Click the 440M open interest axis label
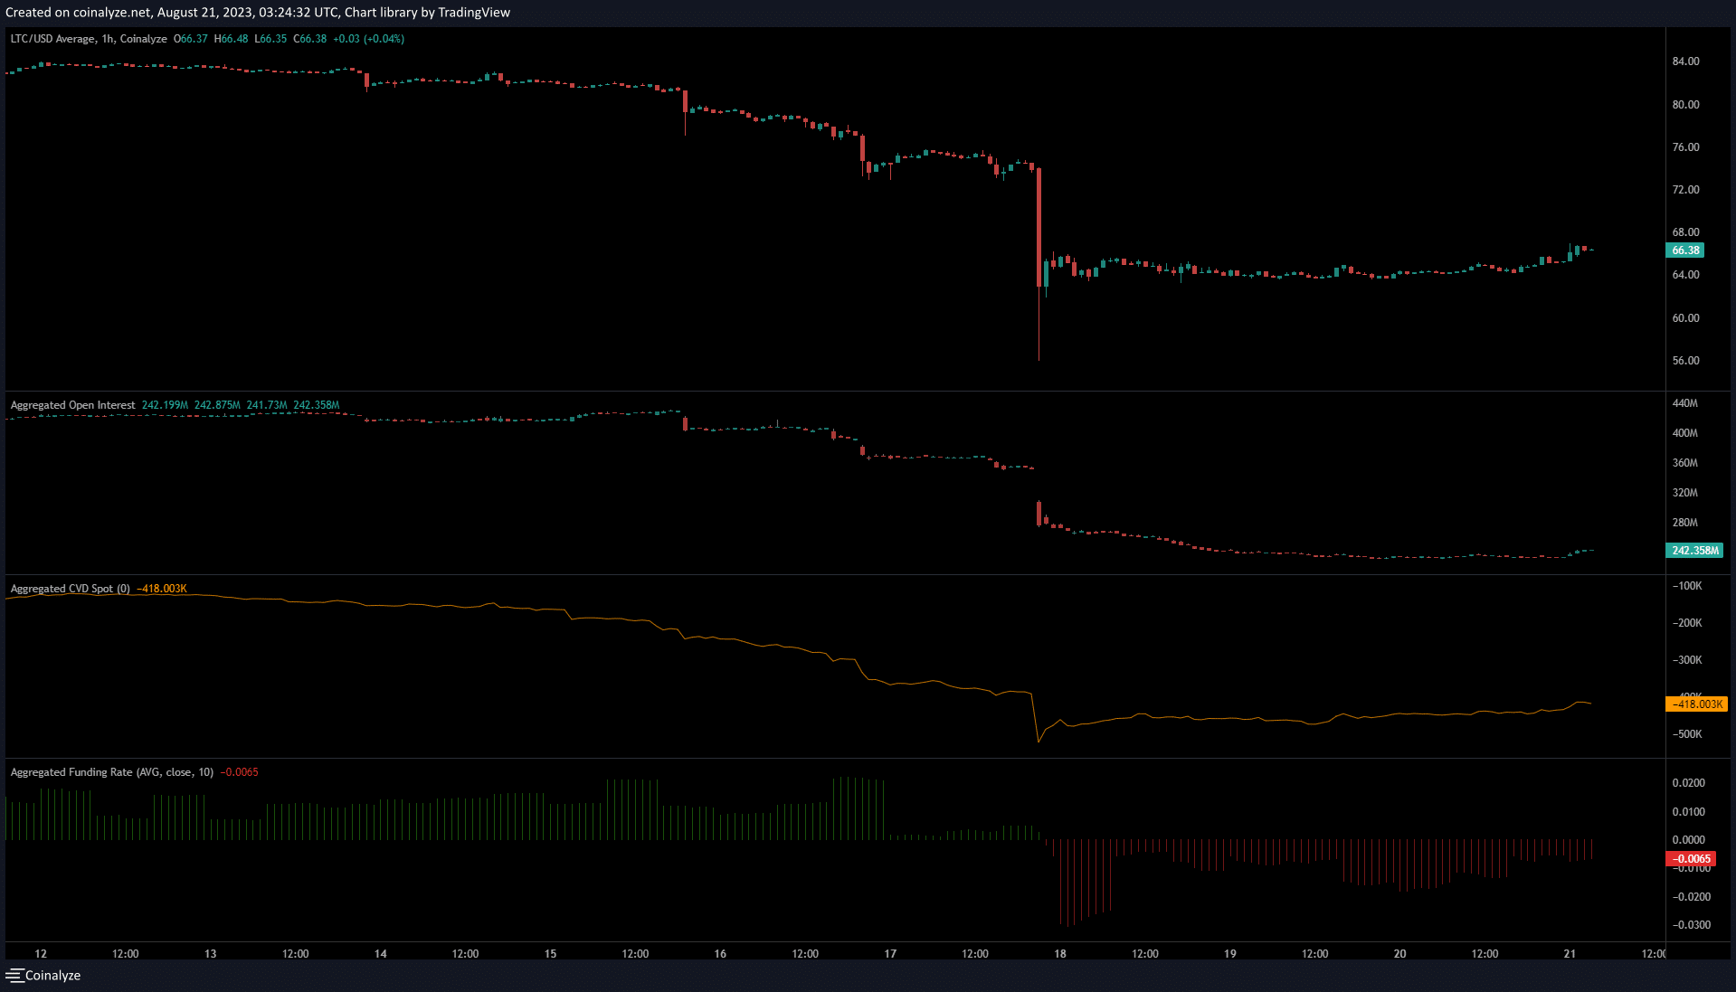 pyautogui.click(x=1684, y=403)
